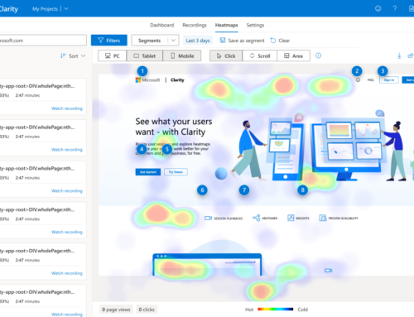Open the Sort dropdown
The image size is (414, 317).
[x=73, y=56]
